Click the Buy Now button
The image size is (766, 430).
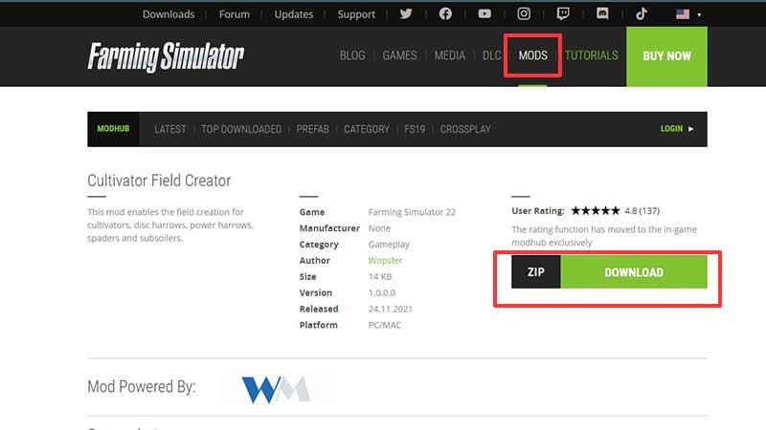[x=666, y=56]
